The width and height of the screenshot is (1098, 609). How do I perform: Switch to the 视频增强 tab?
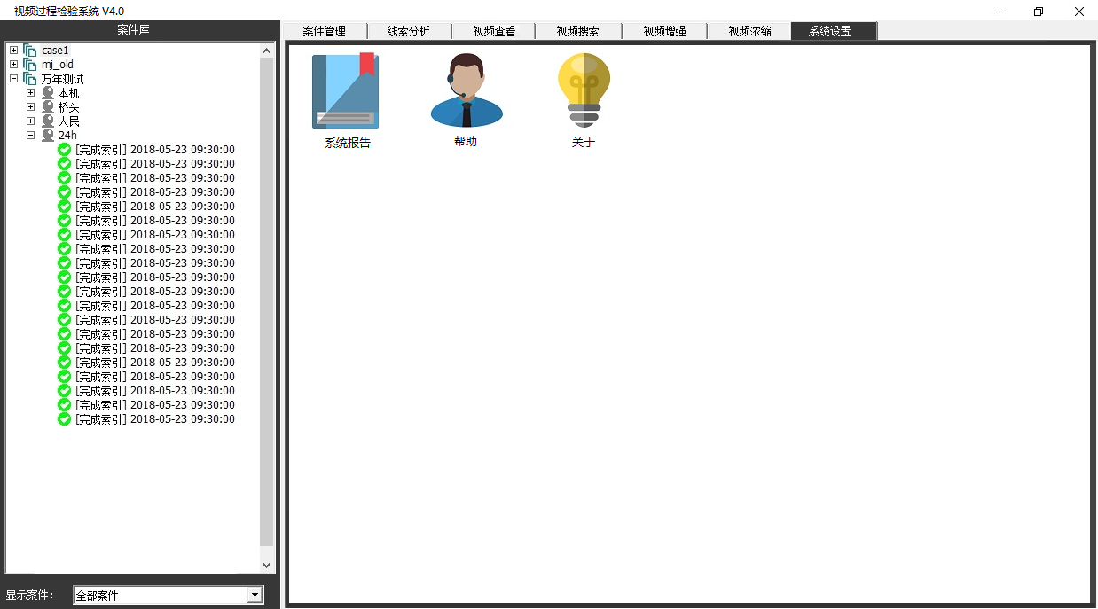tap(663, 30)
